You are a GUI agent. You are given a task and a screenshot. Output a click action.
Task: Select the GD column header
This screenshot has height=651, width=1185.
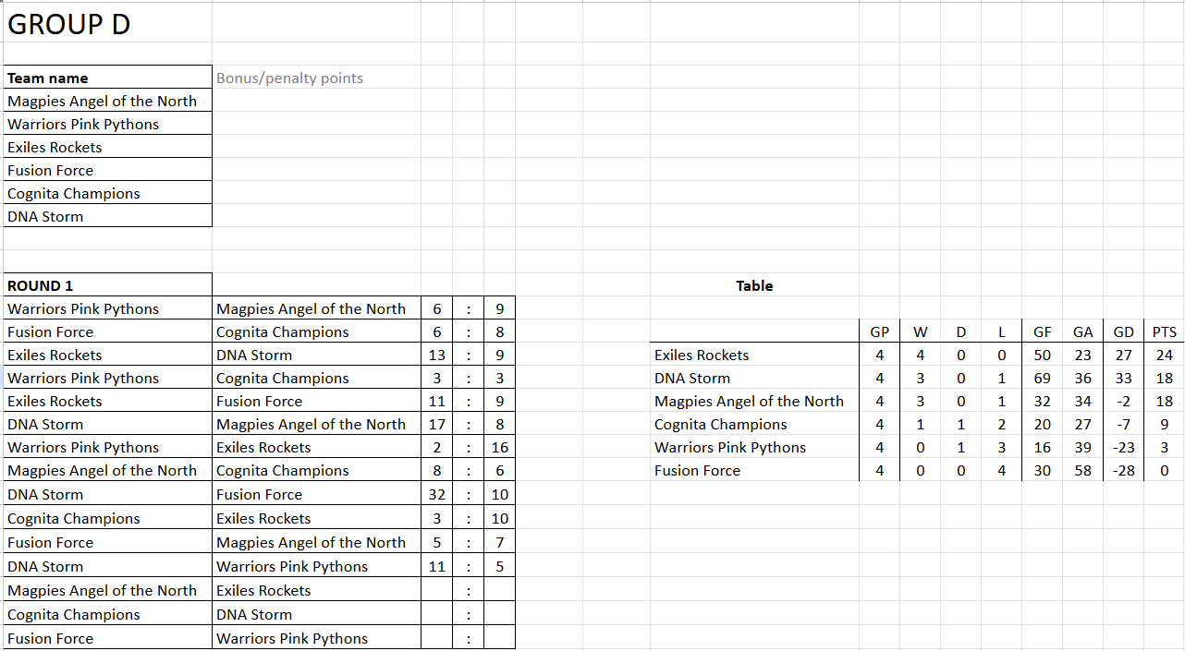[x=1123, y=332]
